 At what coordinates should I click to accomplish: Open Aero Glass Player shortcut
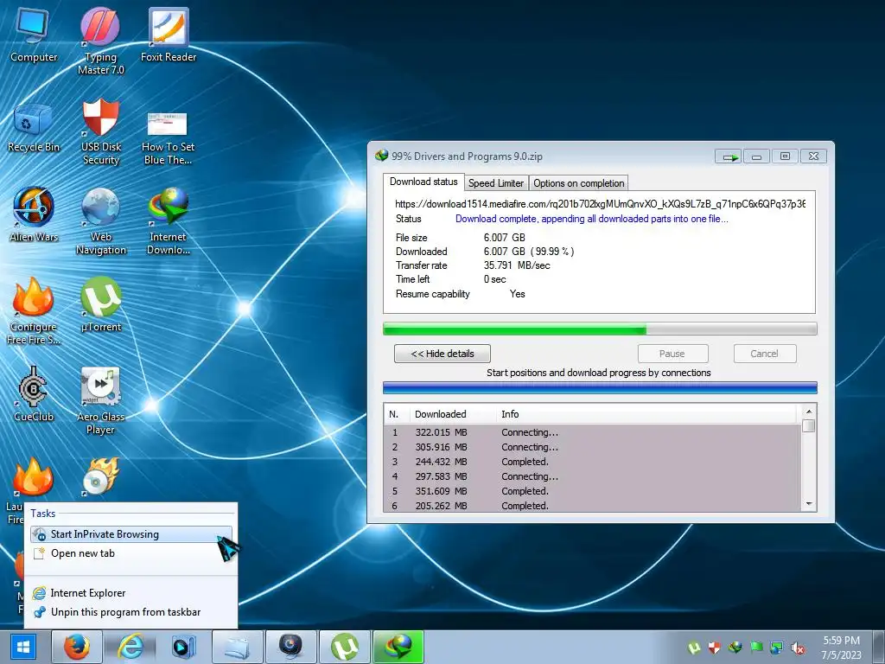point(100,401)
